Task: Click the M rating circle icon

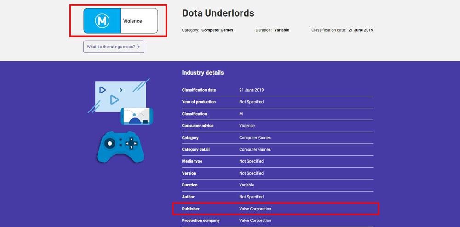Action: (102, 21)
